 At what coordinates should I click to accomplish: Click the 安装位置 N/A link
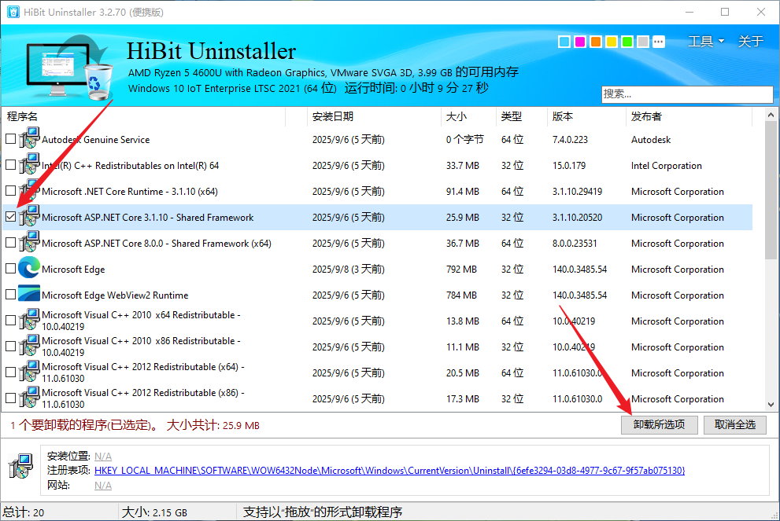click(x=103, y=456)
